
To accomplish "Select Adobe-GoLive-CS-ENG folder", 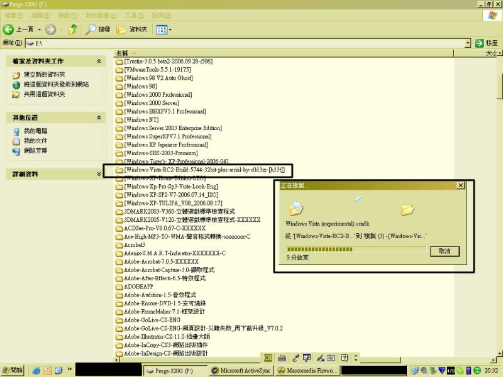I will tap(148, 320).
